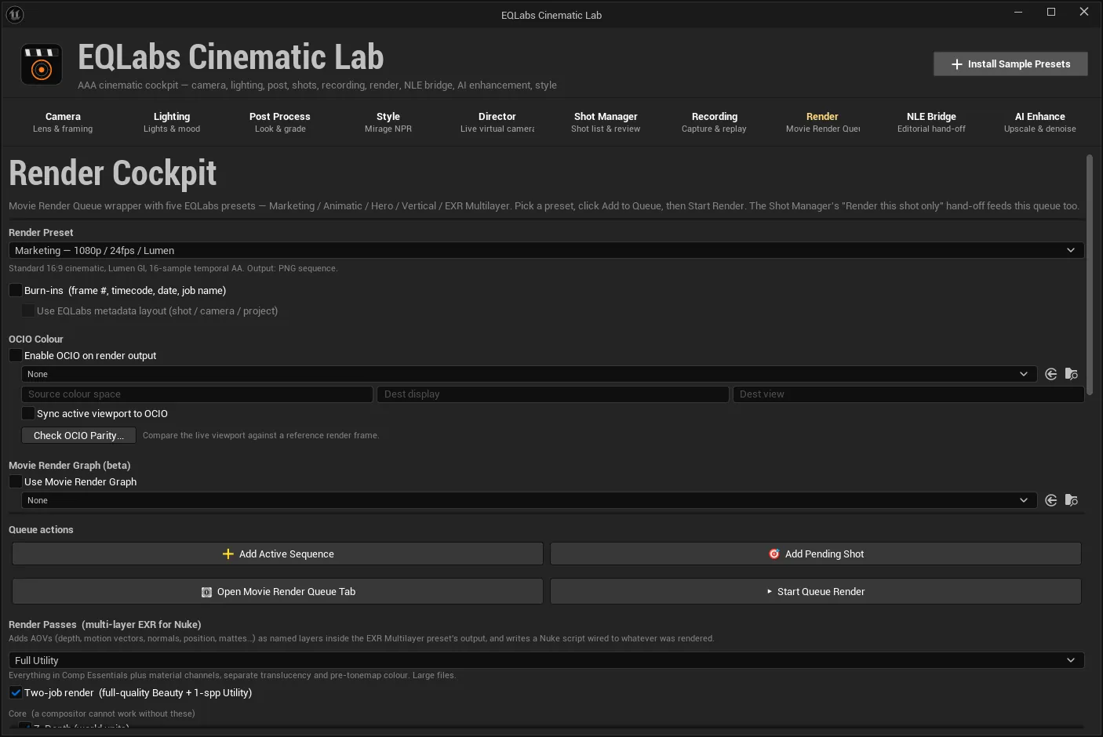
Task: Click the Dest display field
Action: coord(553,394)
